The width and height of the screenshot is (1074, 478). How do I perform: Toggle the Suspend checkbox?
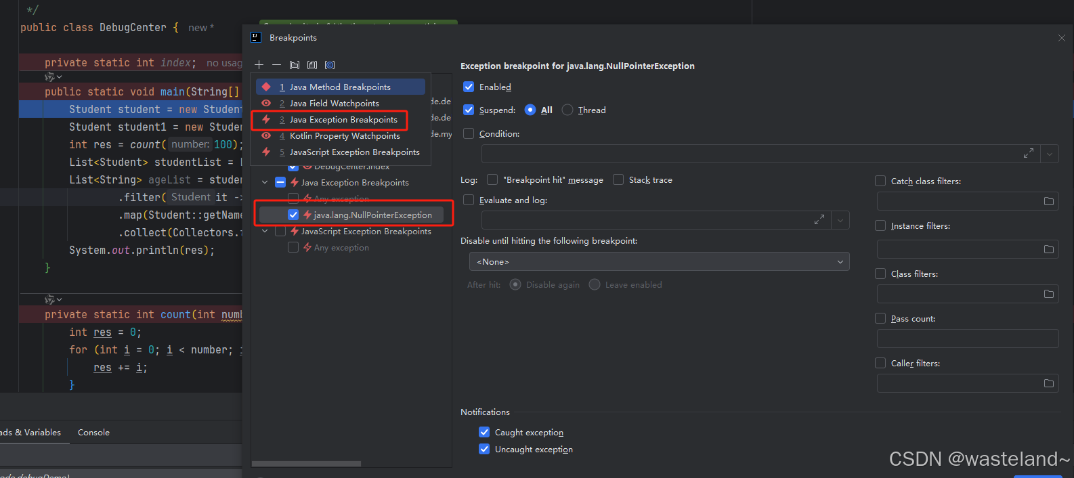click(469, 110)
